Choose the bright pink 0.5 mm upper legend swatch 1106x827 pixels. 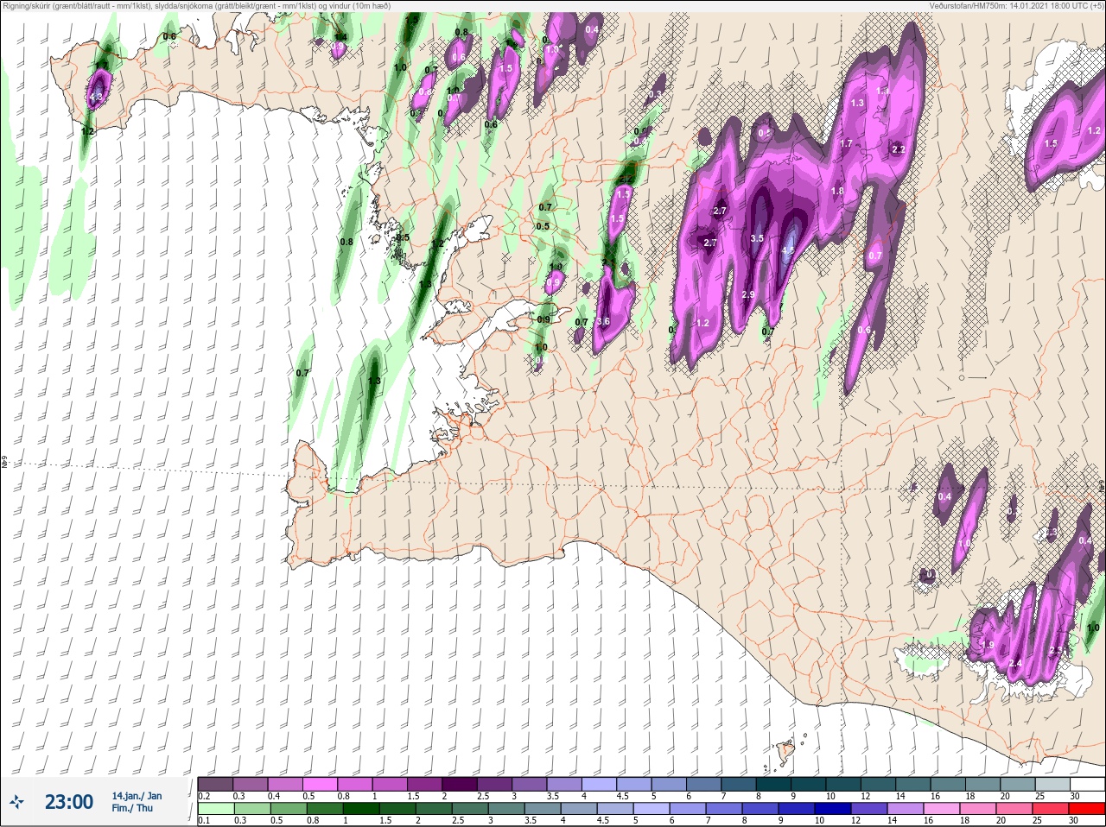point(321,784)
